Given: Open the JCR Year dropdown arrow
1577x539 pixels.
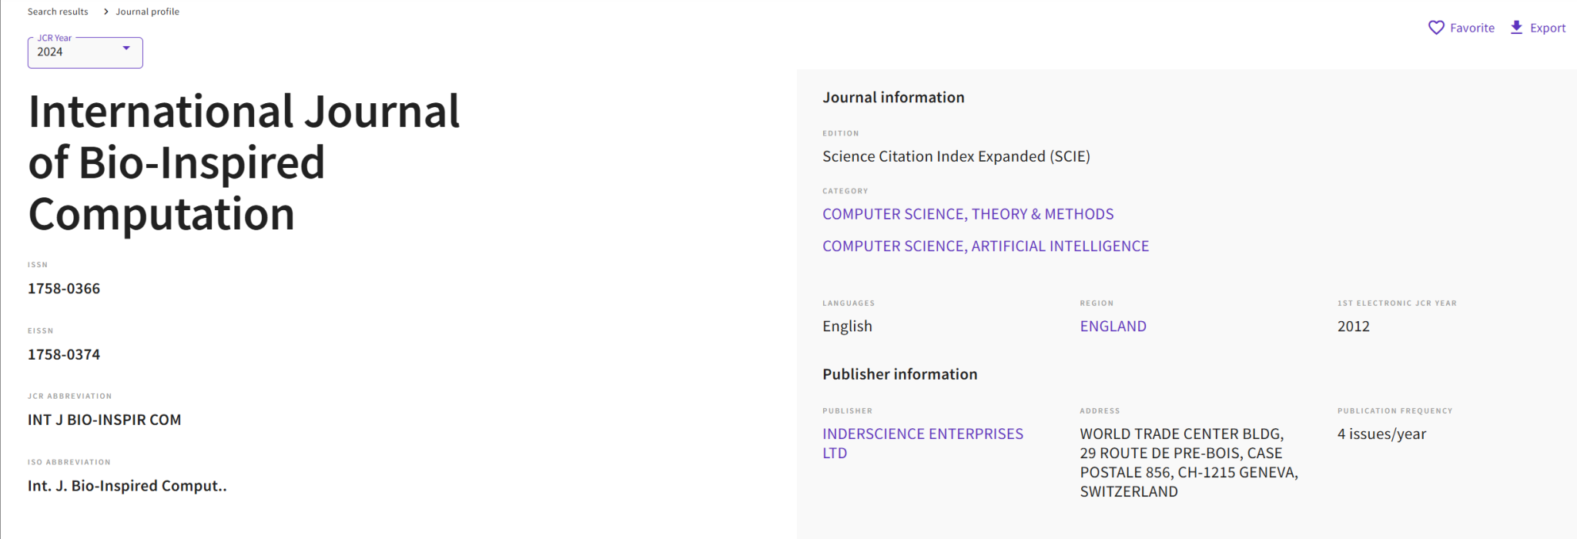Looking at the screenshot, I should click(126, 48).
